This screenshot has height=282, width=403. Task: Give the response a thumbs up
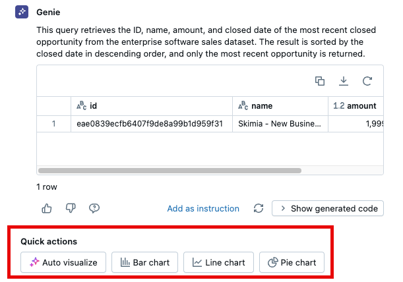(47, 208)
